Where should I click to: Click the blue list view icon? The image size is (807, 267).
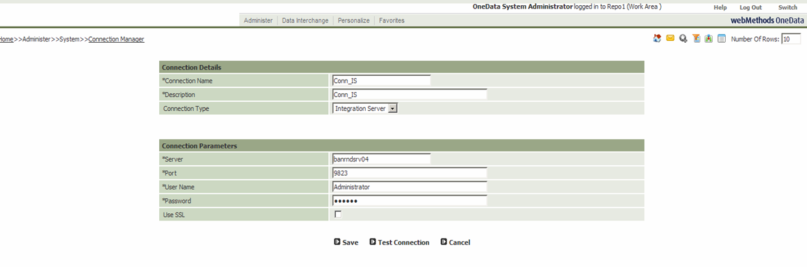[721, 39]
